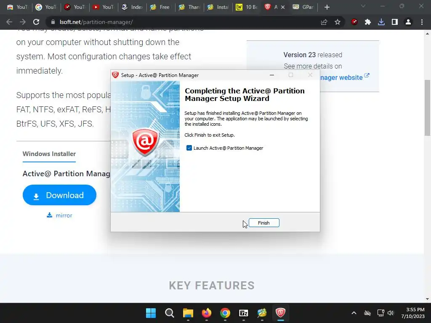Open Firefox from taskbar
Image resolution: width=431 pixels, height=323 pixels.
pyautogui.click(x=206, y=313)
